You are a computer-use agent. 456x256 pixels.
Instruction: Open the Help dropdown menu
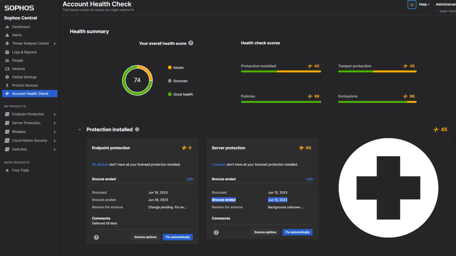(x=424, y=4)
